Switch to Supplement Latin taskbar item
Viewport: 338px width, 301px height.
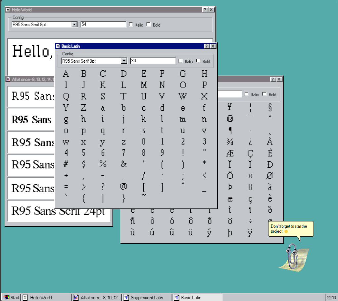(x=147, y=297)
